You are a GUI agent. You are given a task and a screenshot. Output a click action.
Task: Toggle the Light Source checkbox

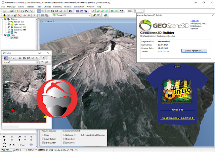(9, 24)
